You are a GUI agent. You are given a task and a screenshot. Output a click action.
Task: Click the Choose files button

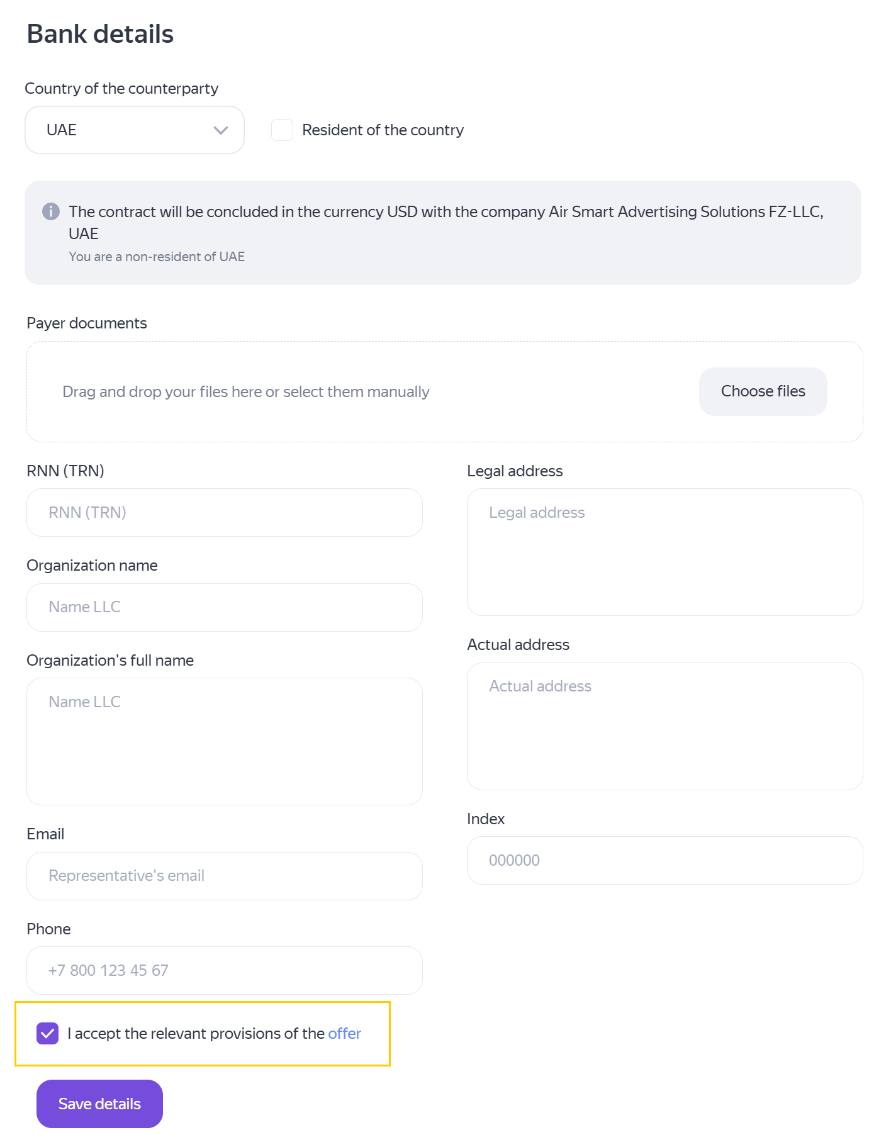point(763,391)
